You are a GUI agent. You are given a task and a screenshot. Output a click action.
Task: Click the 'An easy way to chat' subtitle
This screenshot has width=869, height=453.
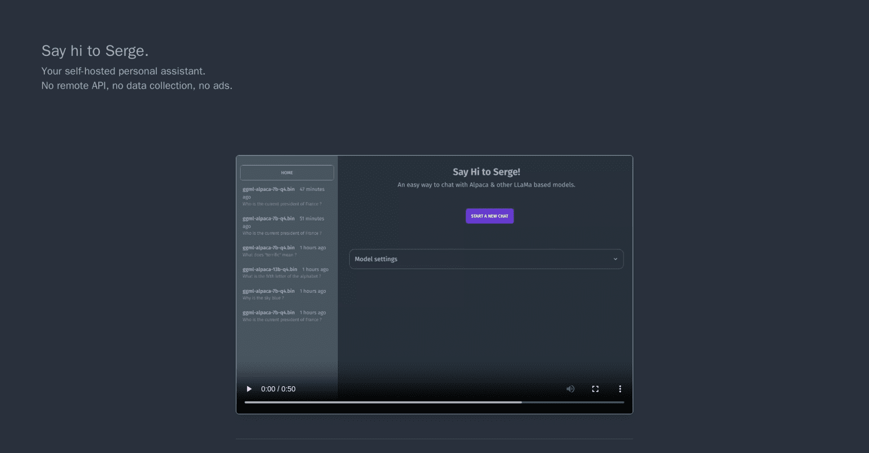pos(486,185)
